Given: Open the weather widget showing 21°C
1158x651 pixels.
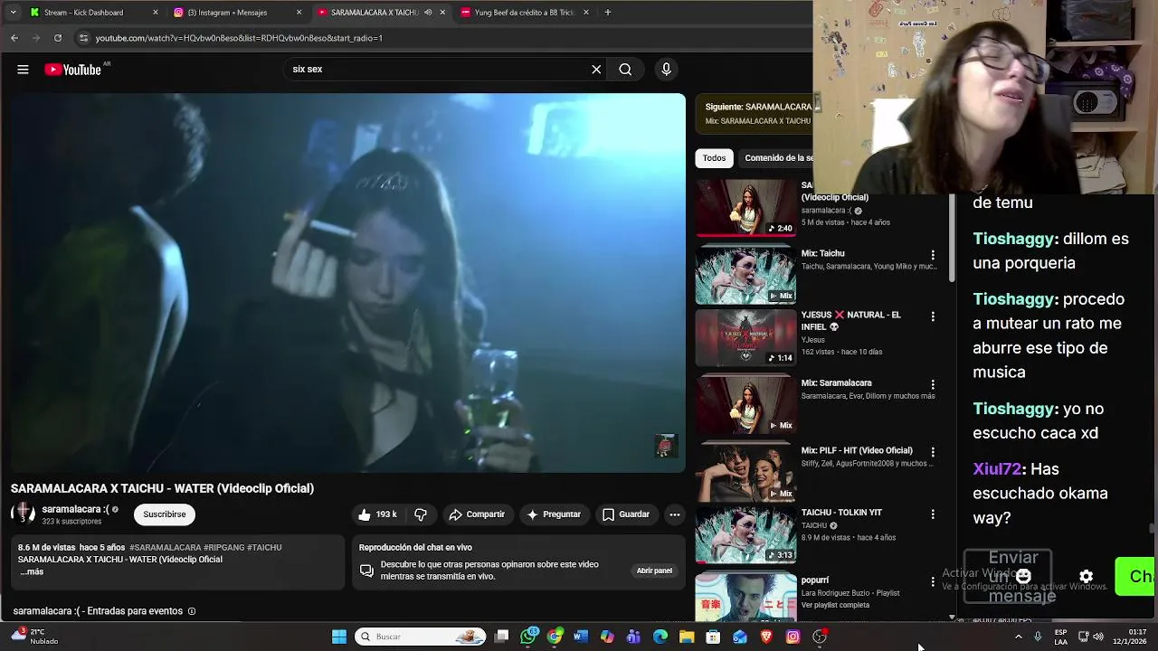Looking at the screenshot, I should point(36,637).
